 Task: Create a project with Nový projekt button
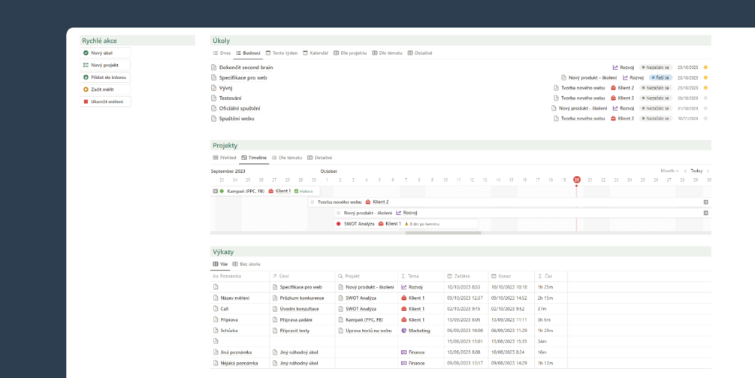pos(105,65)
